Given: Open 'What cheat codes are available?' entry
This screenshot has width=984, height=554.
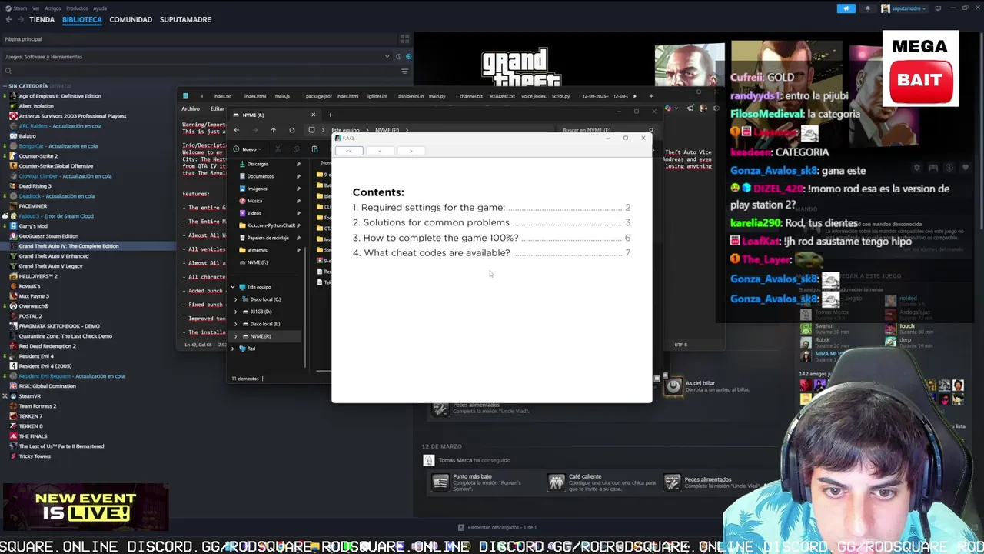Looking at the screenshot, I should [491, 252].
